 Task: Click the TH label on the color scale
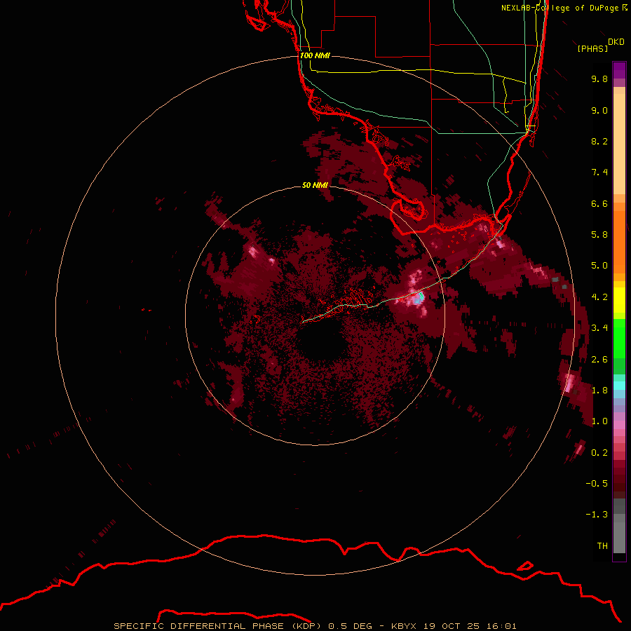pyautogui.click(x=602, y=546)
